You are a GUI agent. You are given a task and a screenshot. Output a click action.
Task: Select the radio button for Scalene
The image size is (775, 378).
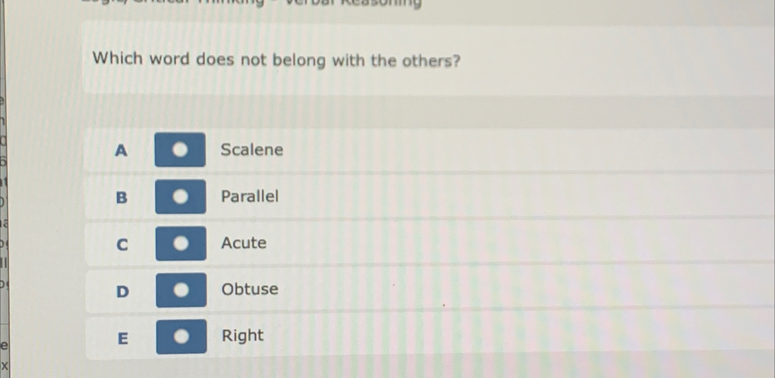(180, 150)
